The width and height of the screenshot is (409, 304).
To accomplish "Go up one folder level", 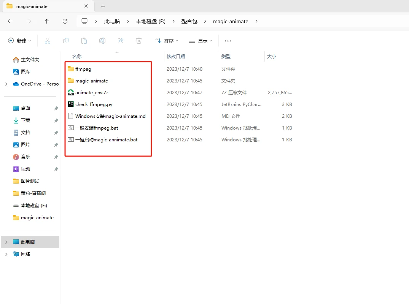I will pyautogui.click(x=47, y=21).
